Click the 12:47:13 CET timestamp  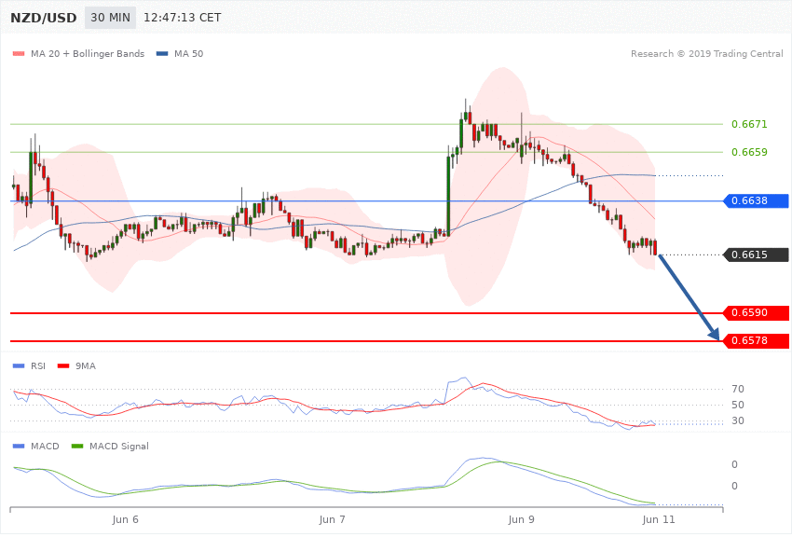coord(183,18)
